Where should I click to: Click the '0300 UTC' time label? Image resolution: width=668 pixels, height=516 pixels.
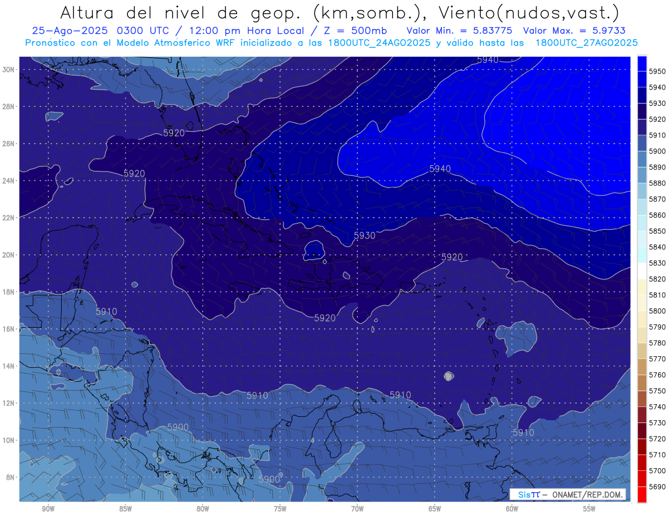[x=143, y=31]
